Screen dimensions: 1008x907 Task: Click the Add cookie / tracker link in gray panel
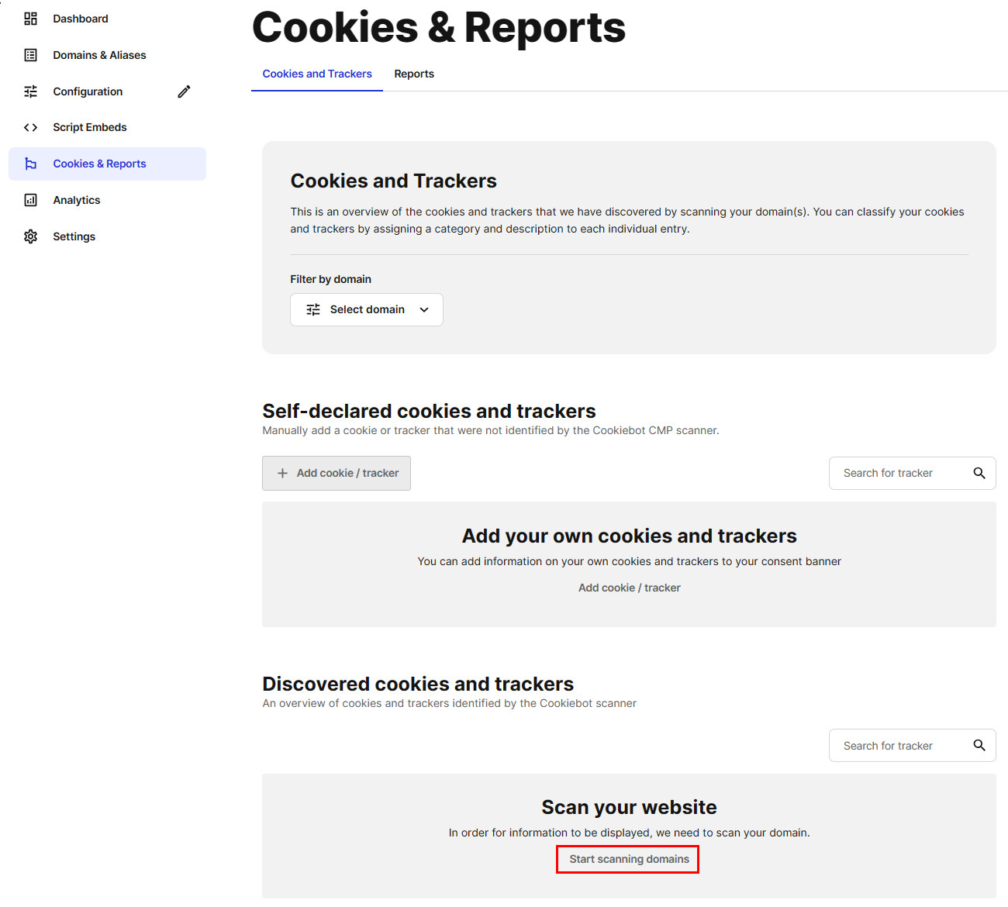[x=629, y=587]
